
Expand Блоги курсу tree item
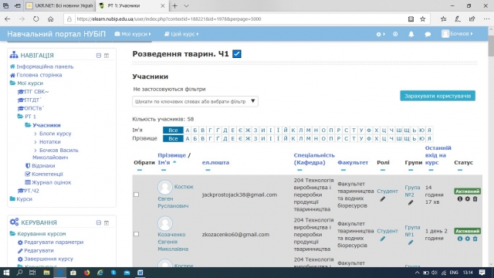click(x=35, y=134)
